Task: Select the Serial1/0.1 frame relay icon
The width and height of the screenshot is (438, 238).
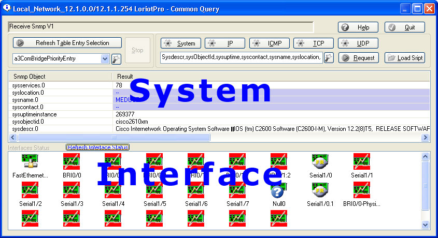Action: (x=320, y=190)
